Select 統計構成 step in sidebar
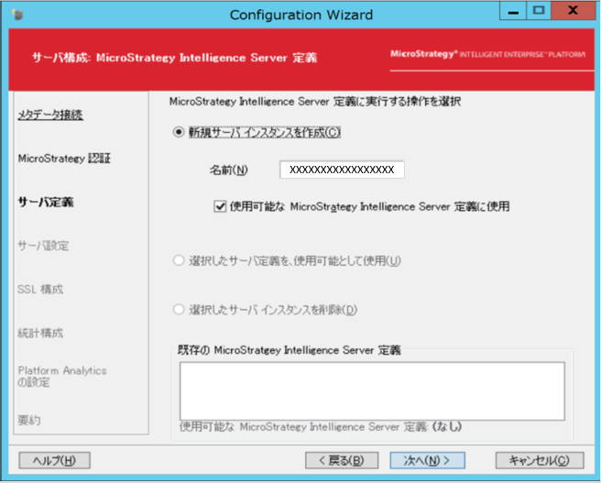 click(40, 333)
